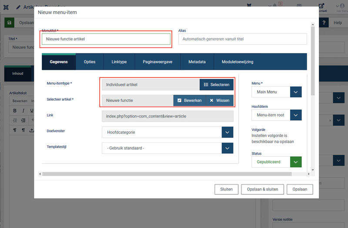The height and width of the screenshot is (228, 348).
Task: Change the Gepubliceerd status dropdown
Action: tap(296, 162)
